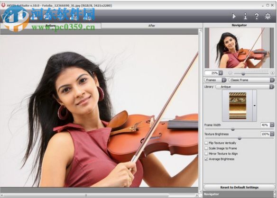Open help with the question mark icon
Image resolution: width=277 pixels, height=198 pixels.
[x=257, y=16]
